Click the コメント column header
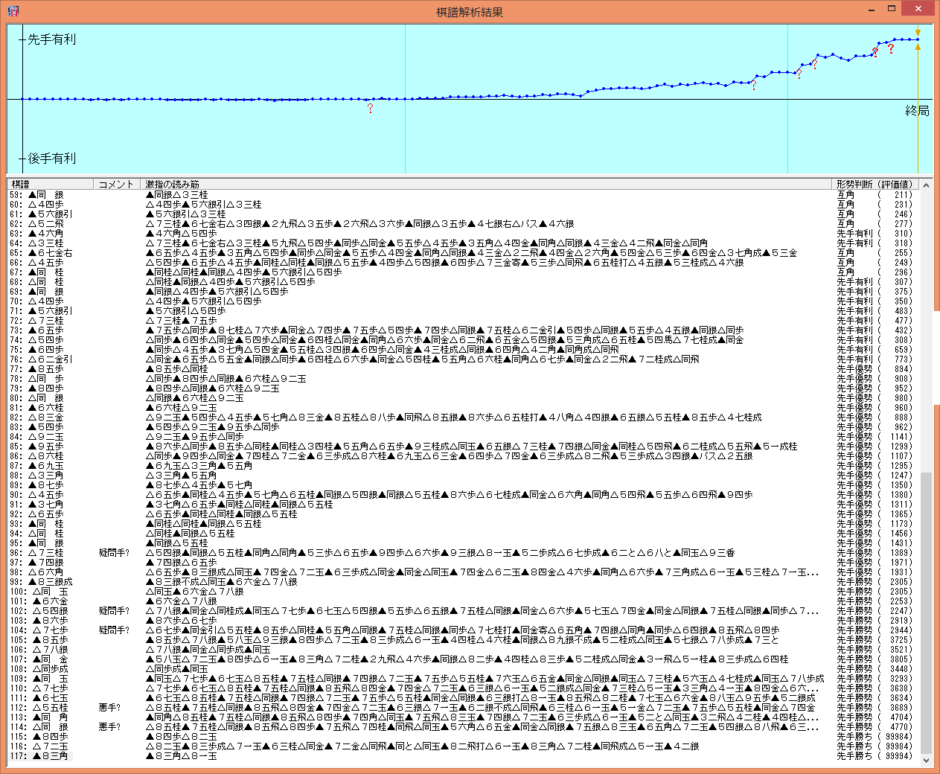The image size is (940, 774). click(116, 184)
